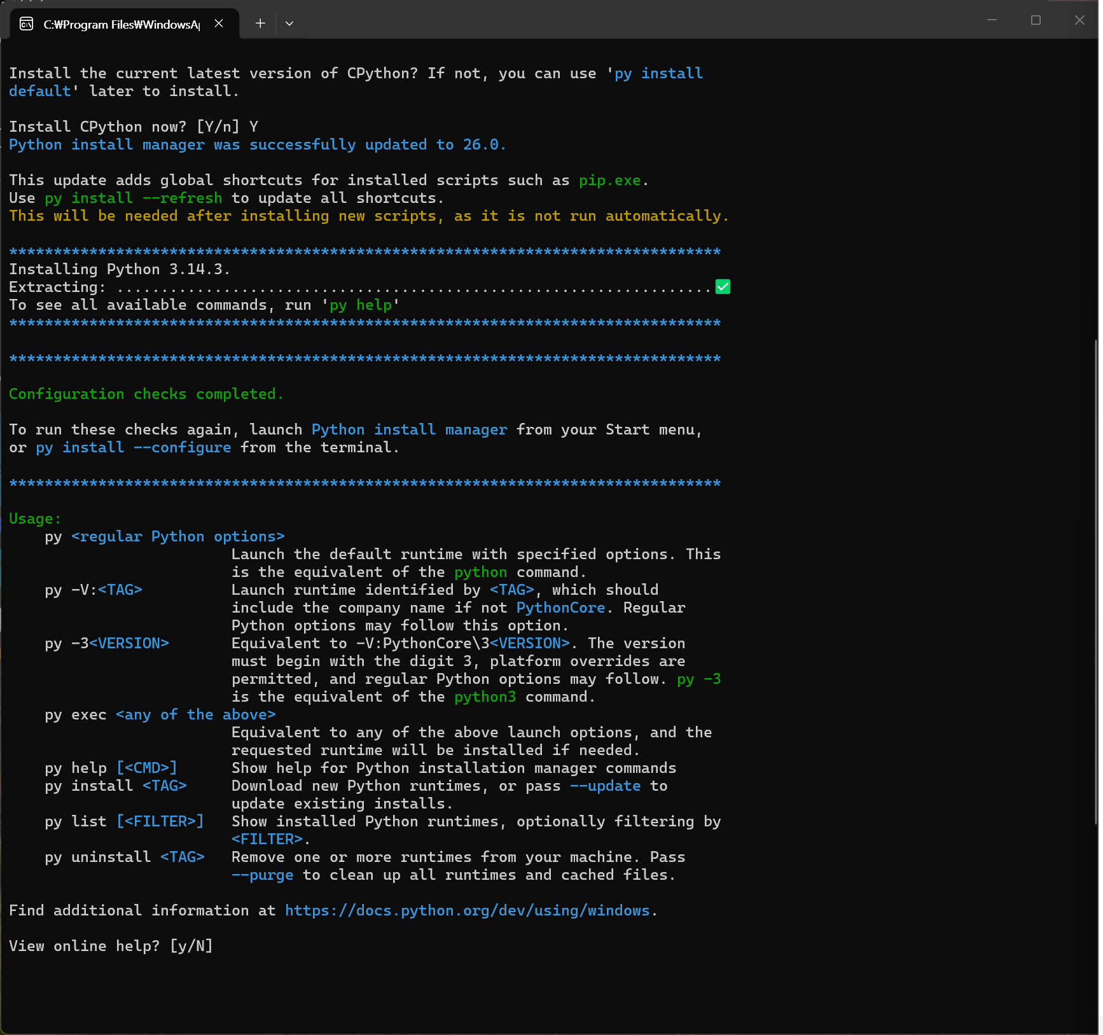Click the '--update' option text

point(606,786)
